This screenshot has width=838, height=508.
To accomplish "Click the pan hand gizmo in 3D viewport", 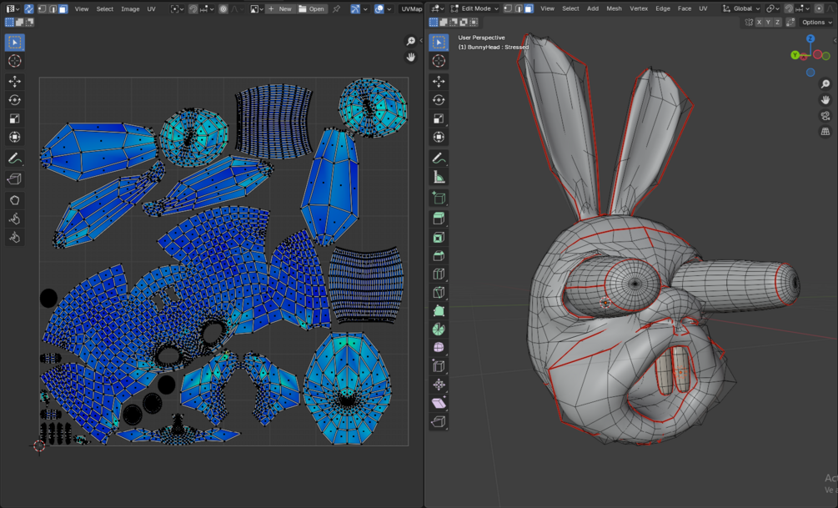I will point(825,100).
